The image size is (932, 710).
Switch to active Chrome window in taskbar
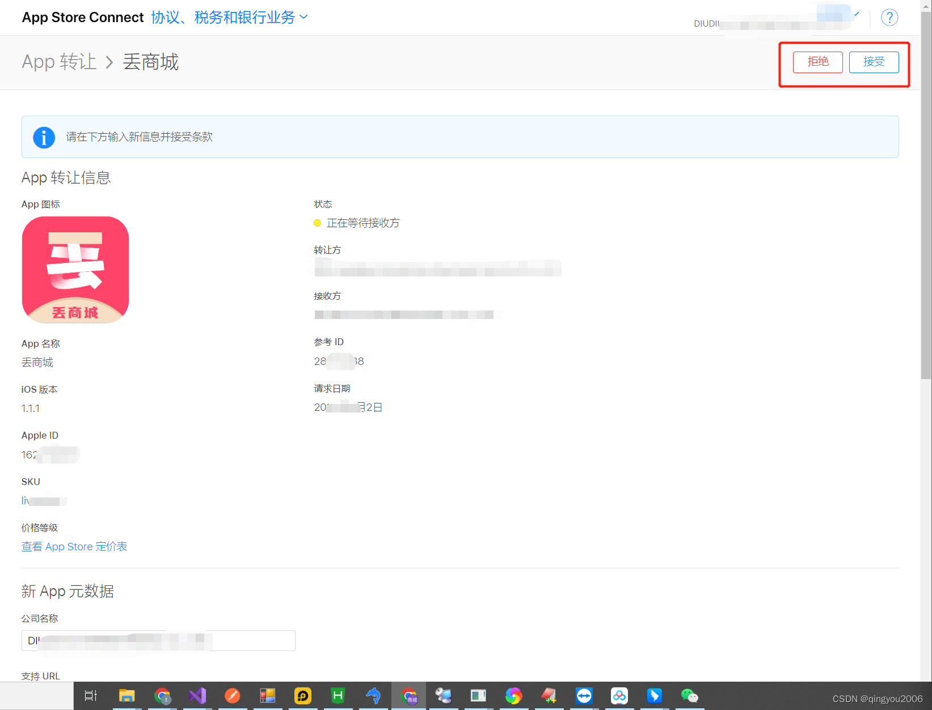[x=409, y=696]
